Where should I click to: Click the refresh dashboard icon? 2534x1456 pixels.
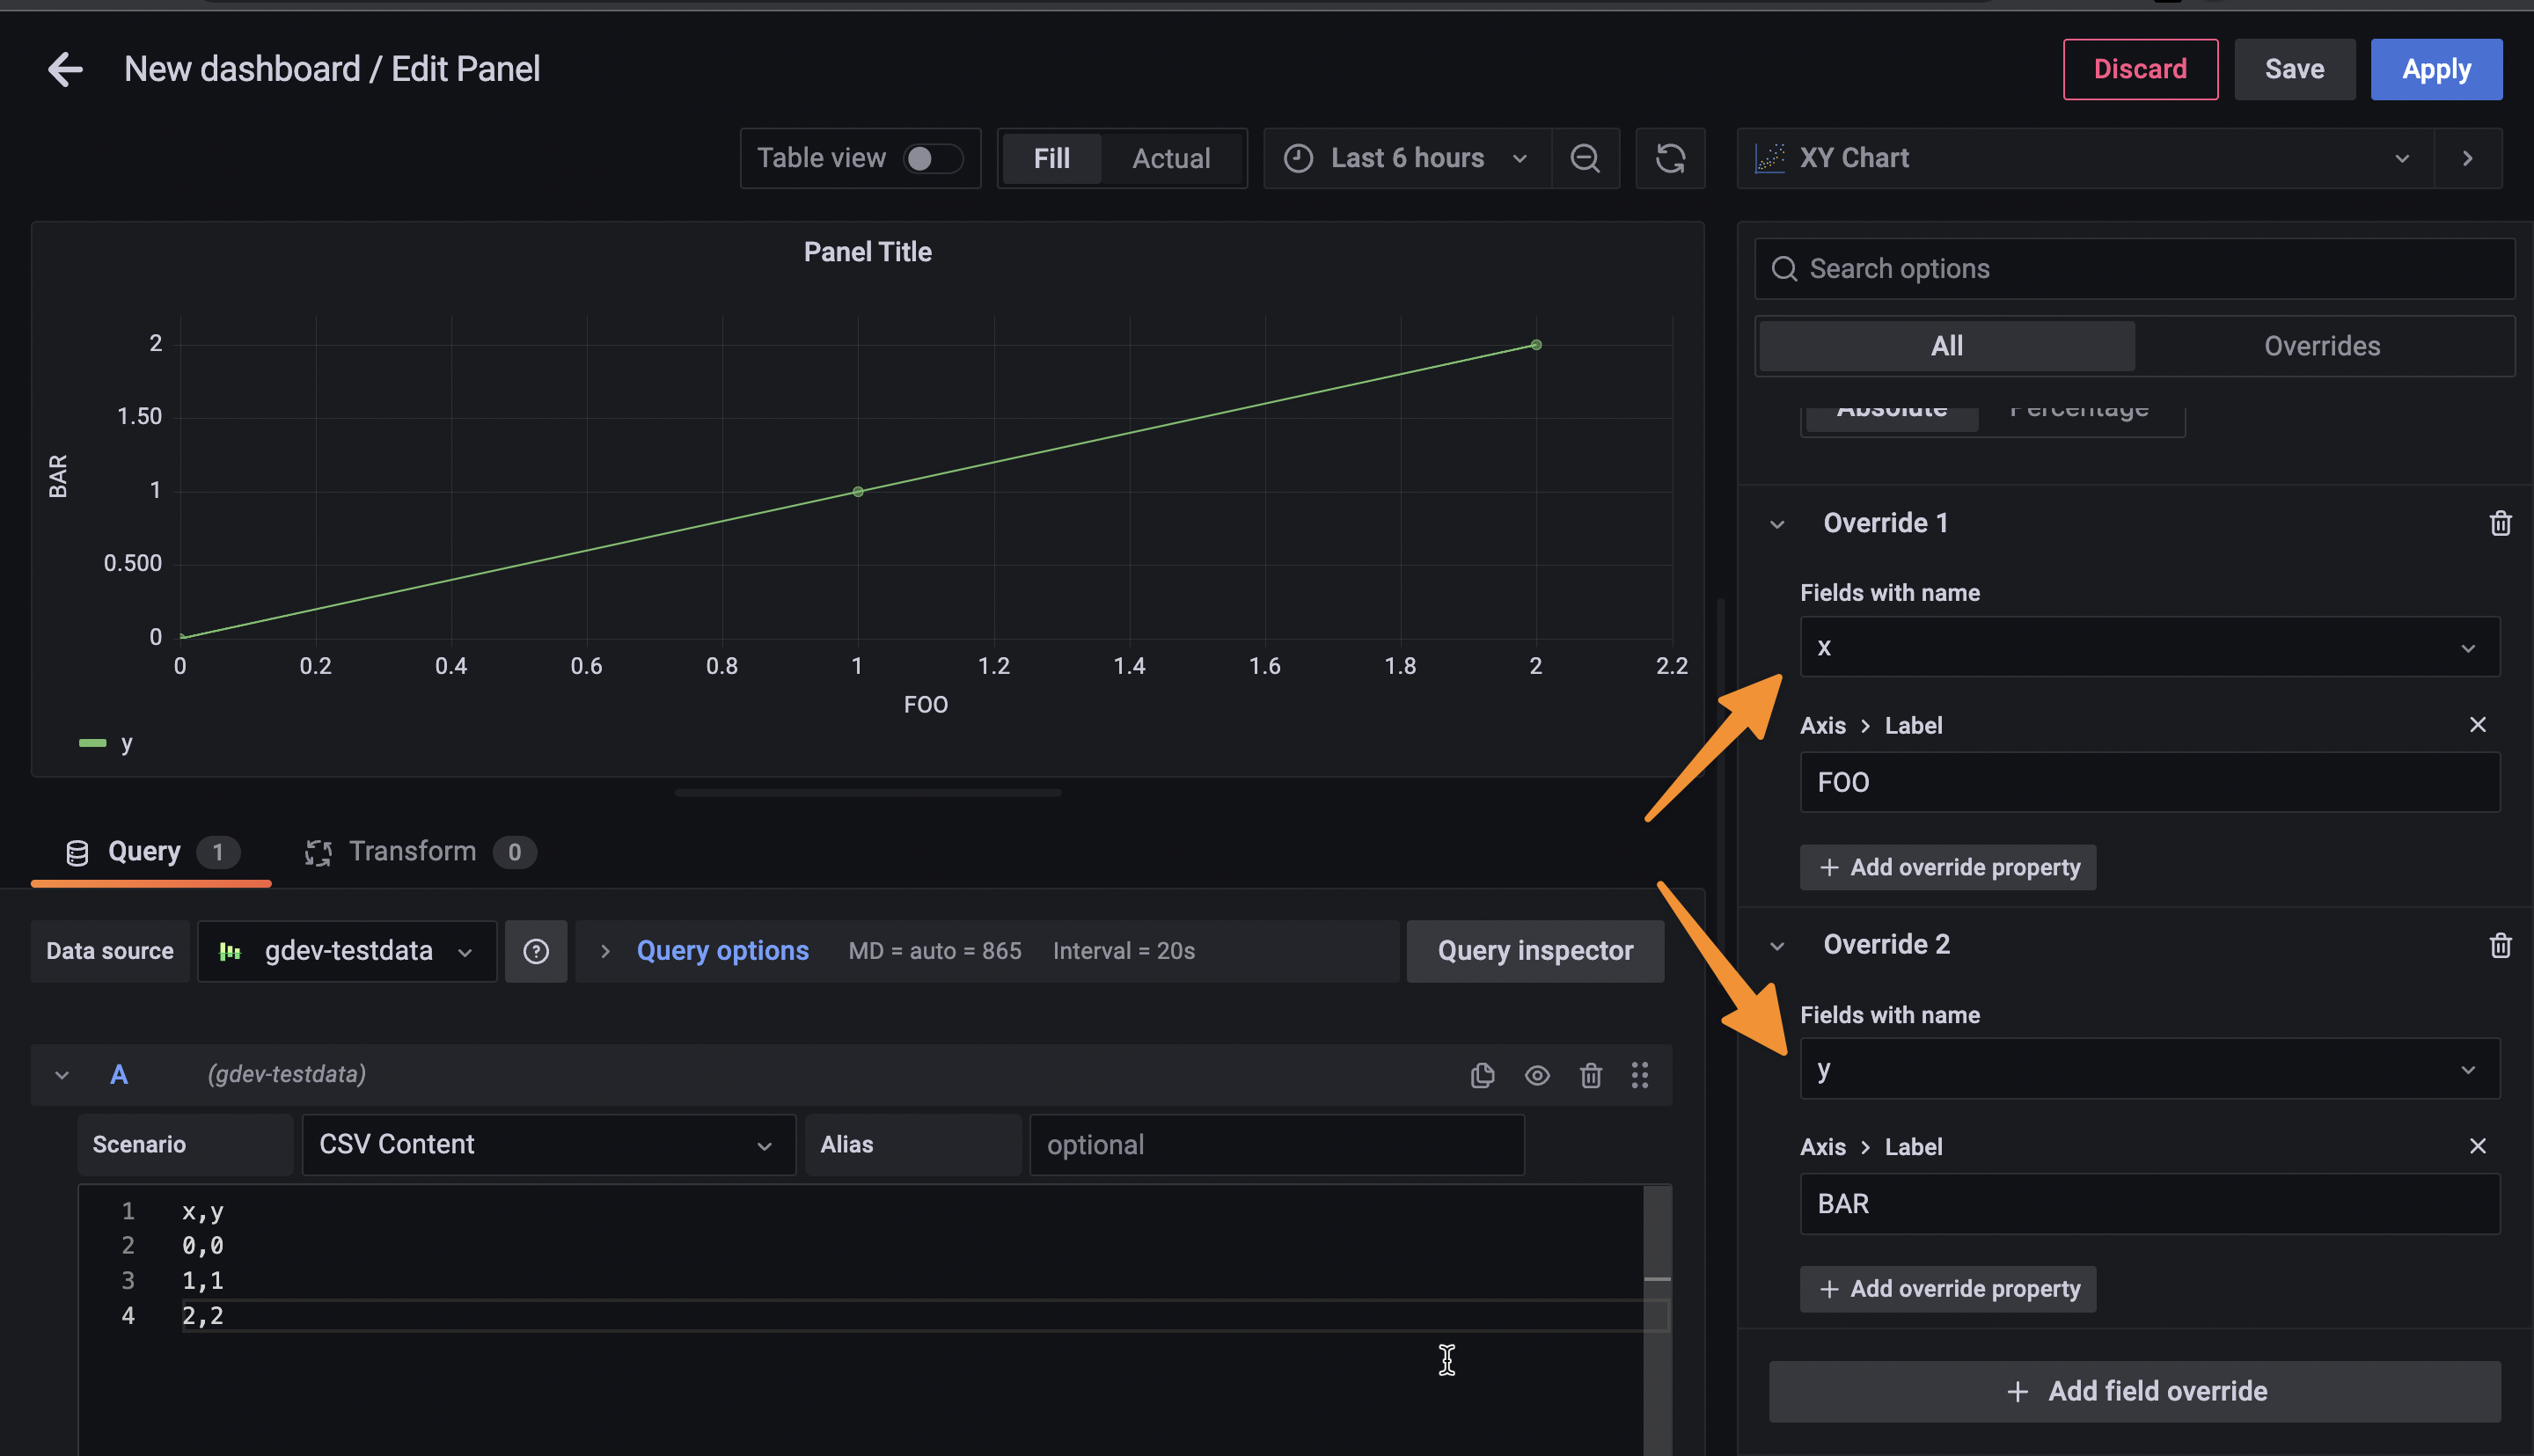point(1670,158)
